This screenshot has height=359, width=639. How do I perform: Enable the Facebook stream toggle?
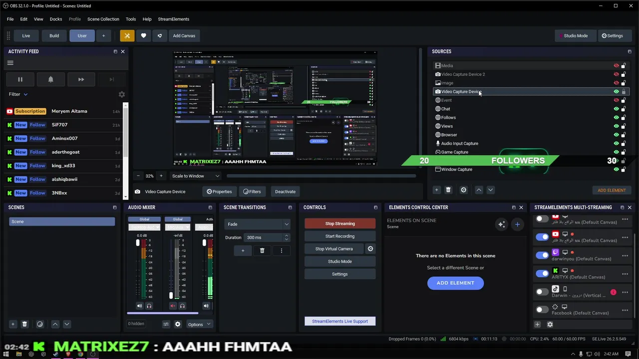tap(542, 310)
